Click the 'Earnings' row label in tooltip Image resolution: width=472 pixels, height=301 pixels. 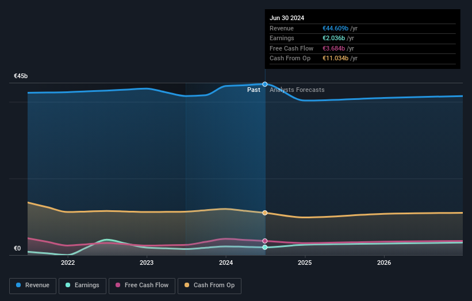[282, 38]
